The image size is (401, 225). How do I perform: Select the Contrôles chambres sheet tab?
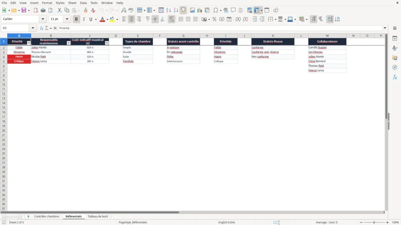point(47,216)
